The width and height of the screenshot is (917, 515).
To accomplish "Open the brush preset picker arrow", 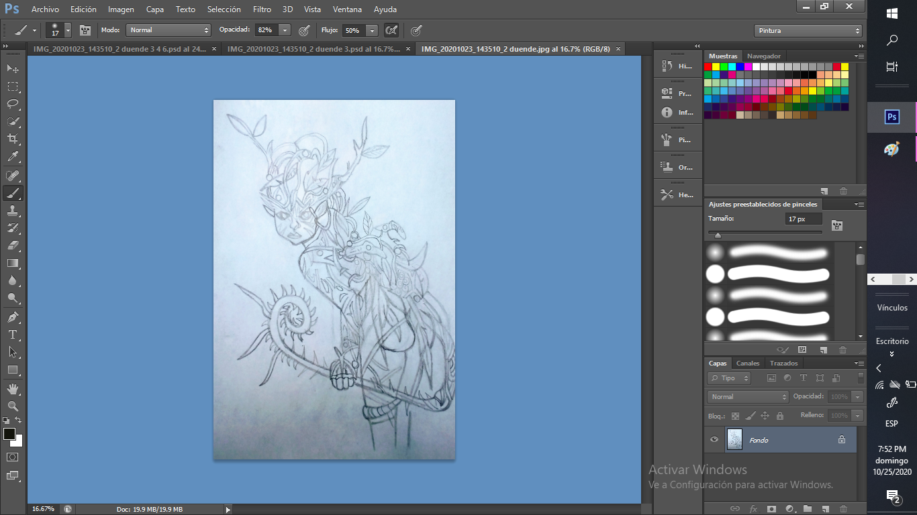I will pyautogui.click(x=68, y=30).
